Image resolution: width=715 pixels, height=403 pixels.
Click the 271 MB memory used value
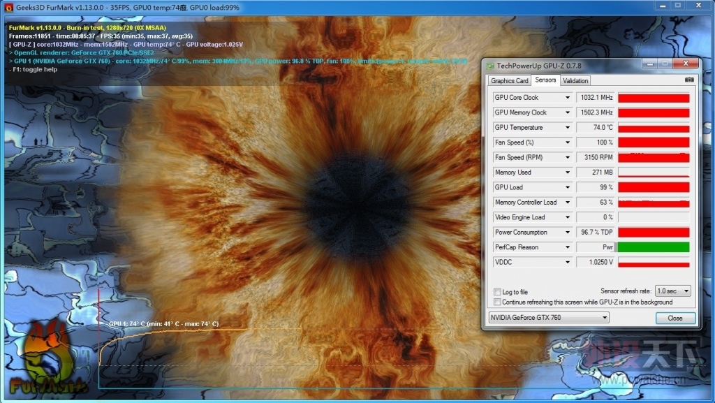click(596, 173)
